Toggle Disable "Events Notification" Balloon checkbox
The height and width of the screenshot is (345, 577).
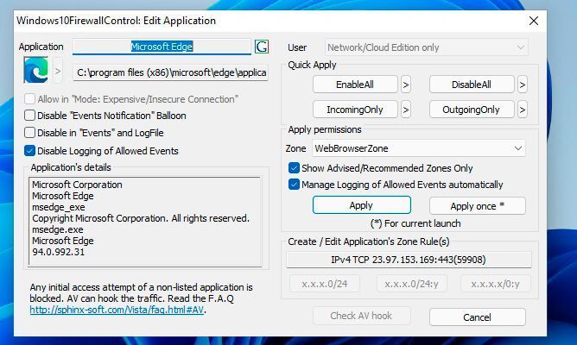(x=30, y=116)
